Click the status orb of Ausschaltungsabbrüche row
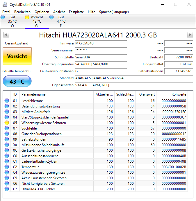This screenshot has height=201, width=196. click(x=7, y=156)
